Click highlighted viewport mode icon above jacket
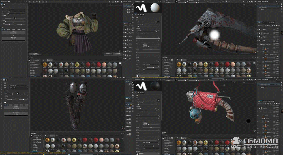 [30, 2]
